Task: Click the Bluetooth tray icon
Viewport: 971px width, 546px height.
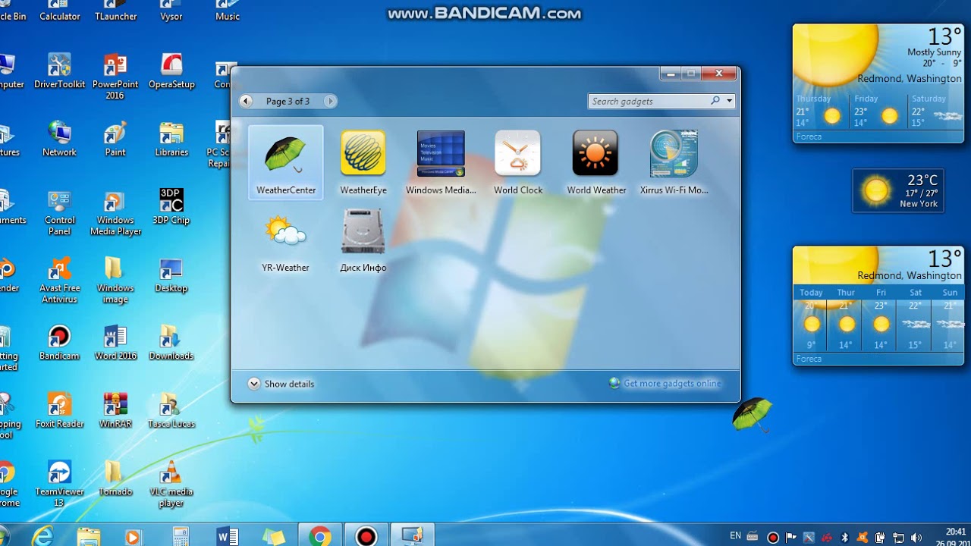Action: point(844,538)
